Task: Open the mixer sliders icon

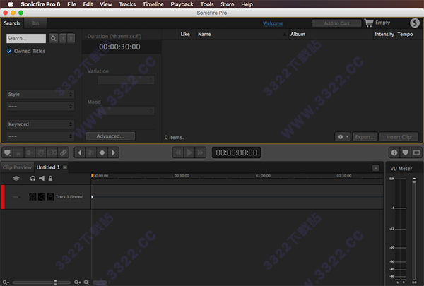Action: coord(91,153)
